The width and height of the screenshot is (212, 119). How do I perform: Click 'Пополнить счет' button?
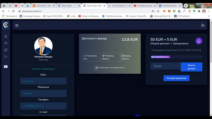pos(91,57)
